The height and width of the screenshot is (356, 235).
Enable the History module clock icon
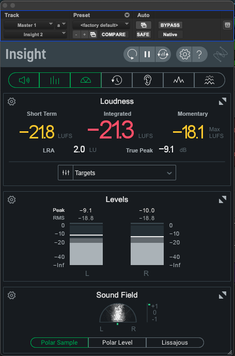pyautogui.click(x=117, y=80)
